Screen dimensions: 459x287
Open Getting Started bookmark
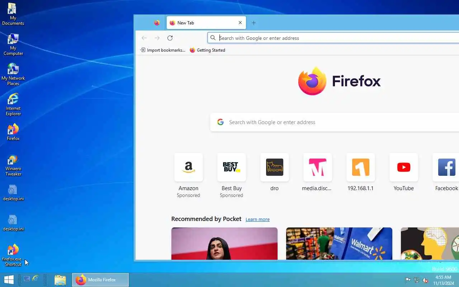pos(207,50)
